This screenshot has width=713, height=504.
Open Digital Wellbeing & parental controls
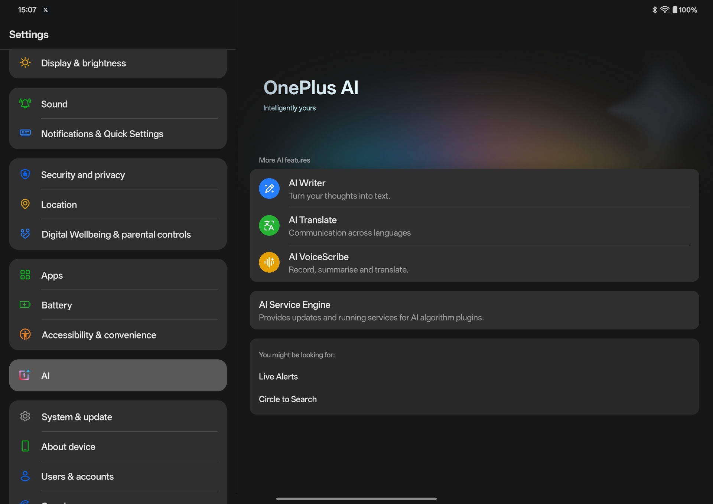coord(116,235)
